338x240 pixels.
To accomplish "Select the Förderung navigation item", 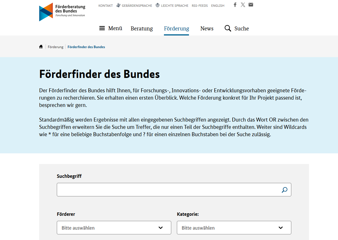I will click(176, 28).
